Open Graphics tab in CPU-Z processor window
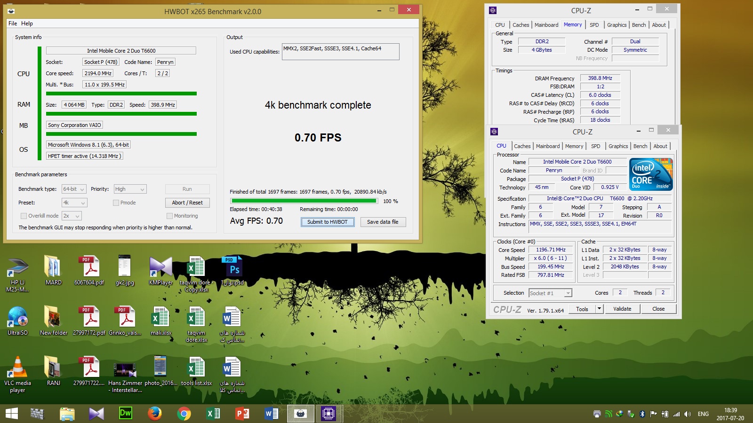 [618, 146]
